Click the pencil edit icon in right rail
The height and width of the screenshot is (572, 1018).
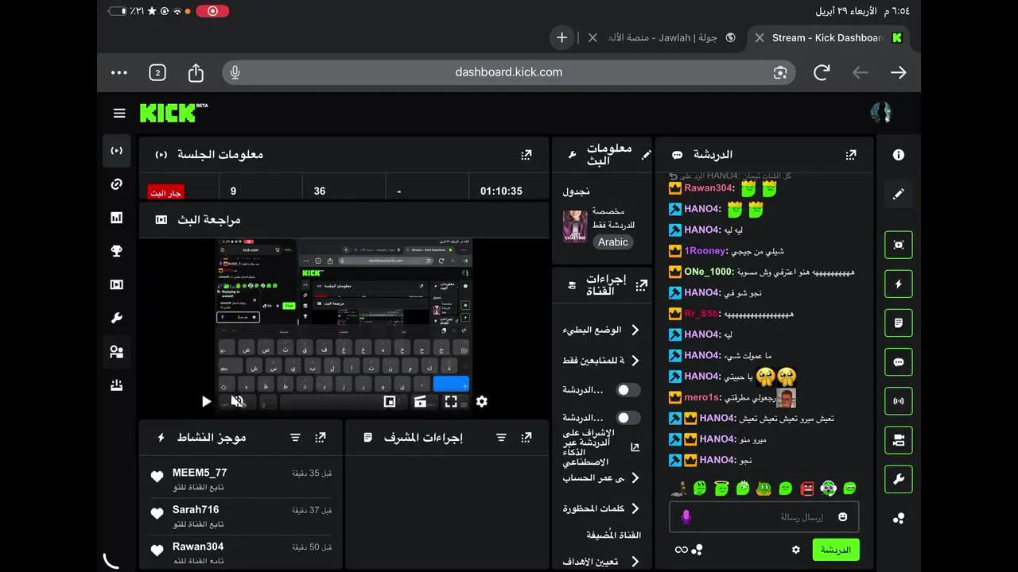[899, 194]
